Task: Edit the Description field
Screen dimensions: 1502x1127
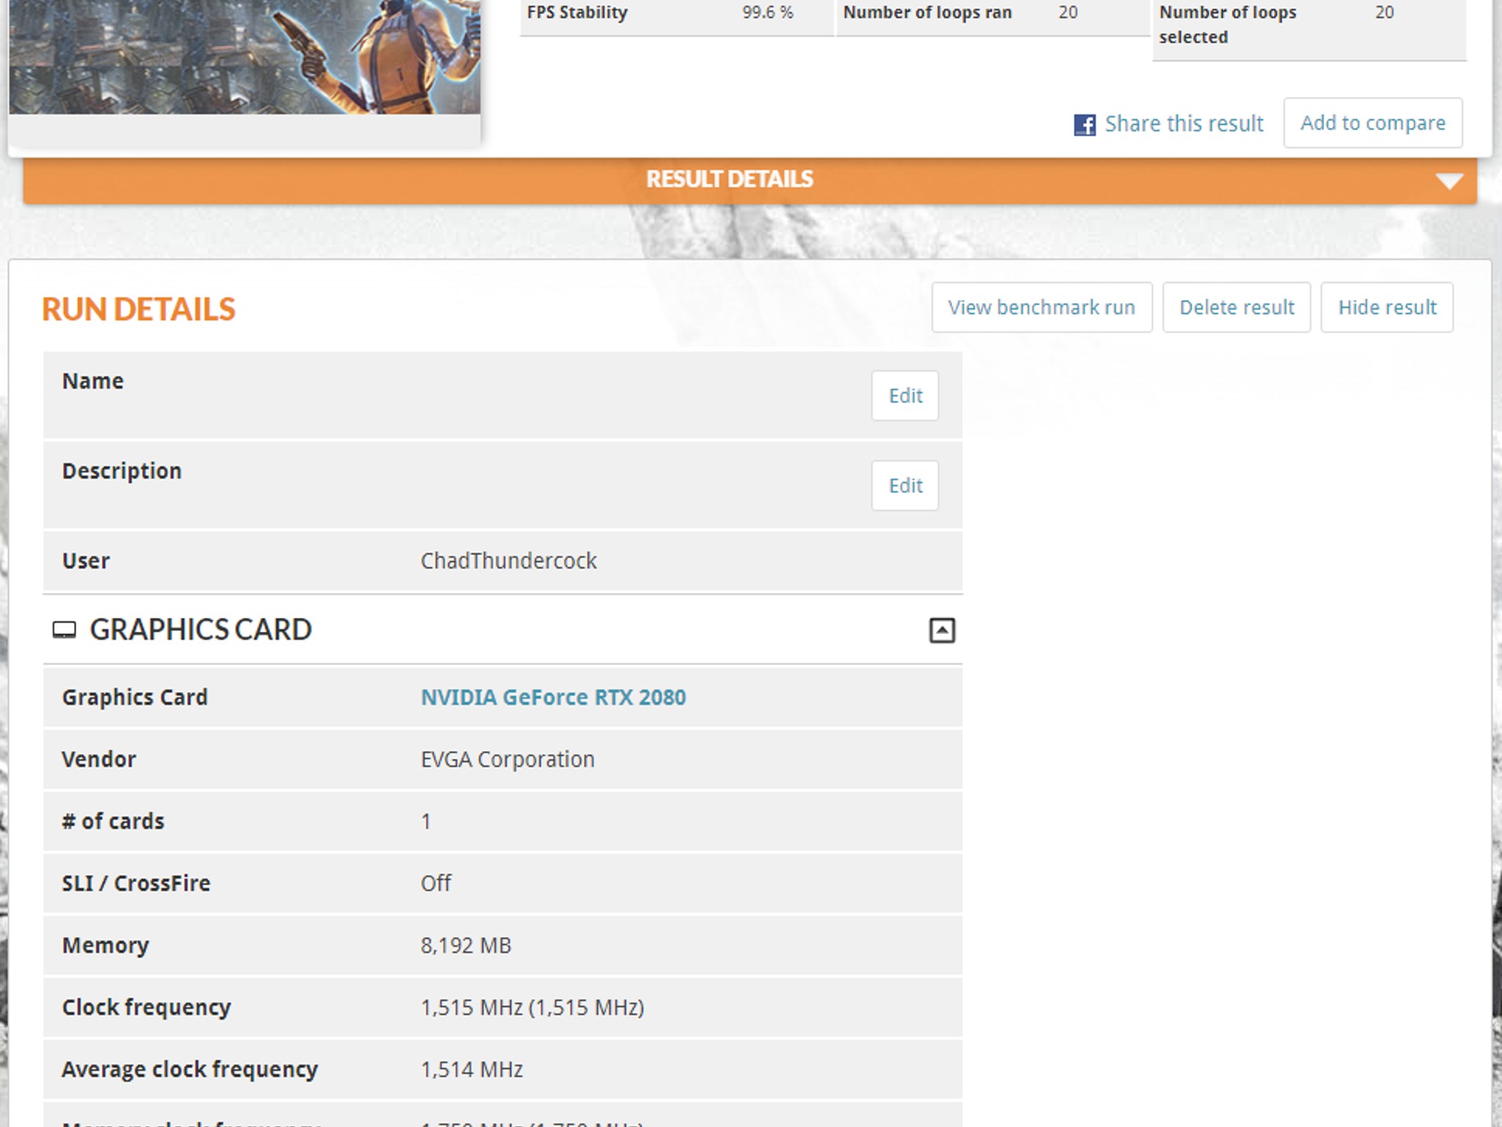Action: tap(905, 485)
